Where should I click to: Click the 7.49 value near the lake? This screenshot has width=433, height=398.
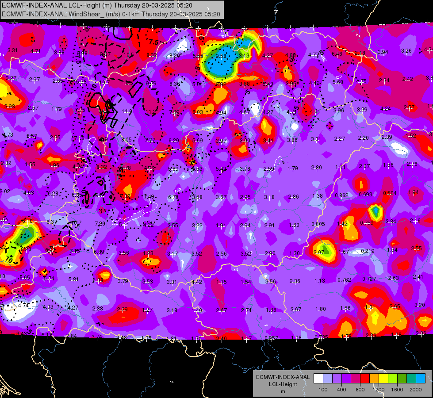point(149,196)
